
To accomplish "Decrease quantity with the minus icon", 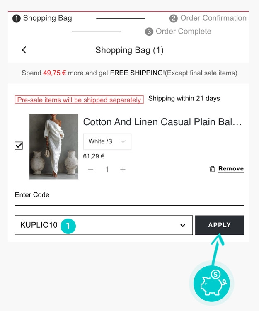I will click(x=91, y=169).
